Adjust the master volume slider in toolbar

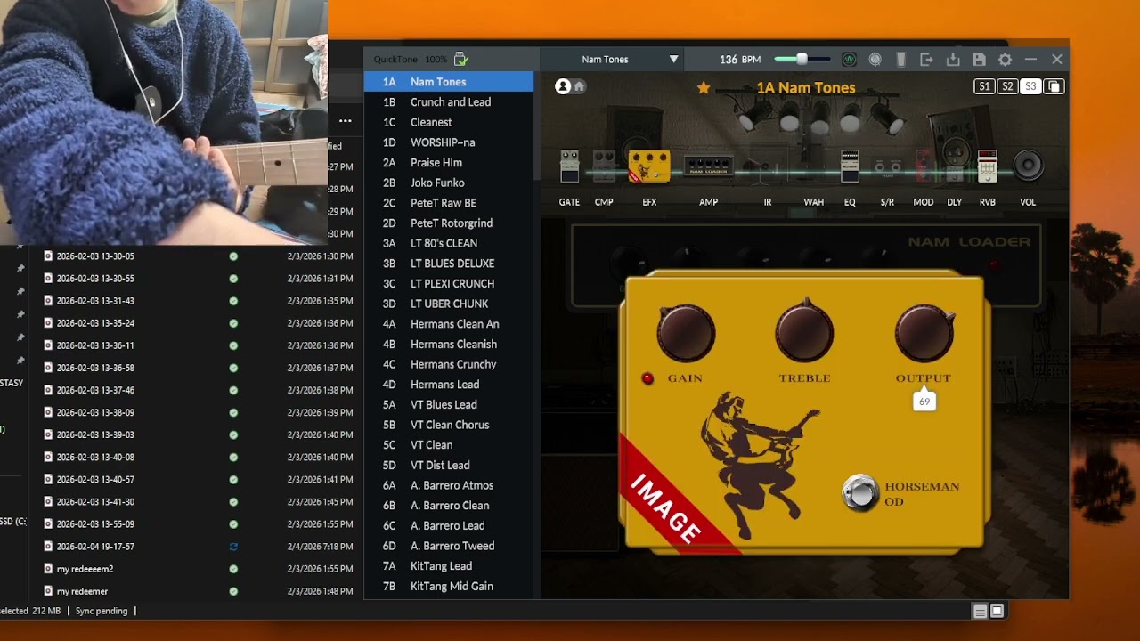pyautogui.click(x=802, y=60)
